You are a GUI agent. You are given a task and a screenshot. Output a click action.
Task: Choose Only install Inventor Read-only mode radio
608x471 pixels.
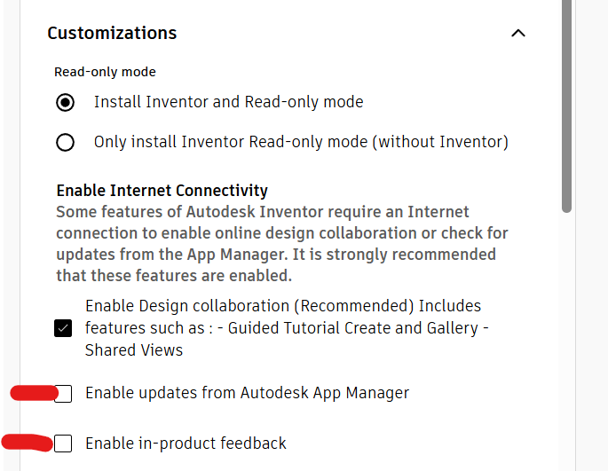(x=65, y=143)
